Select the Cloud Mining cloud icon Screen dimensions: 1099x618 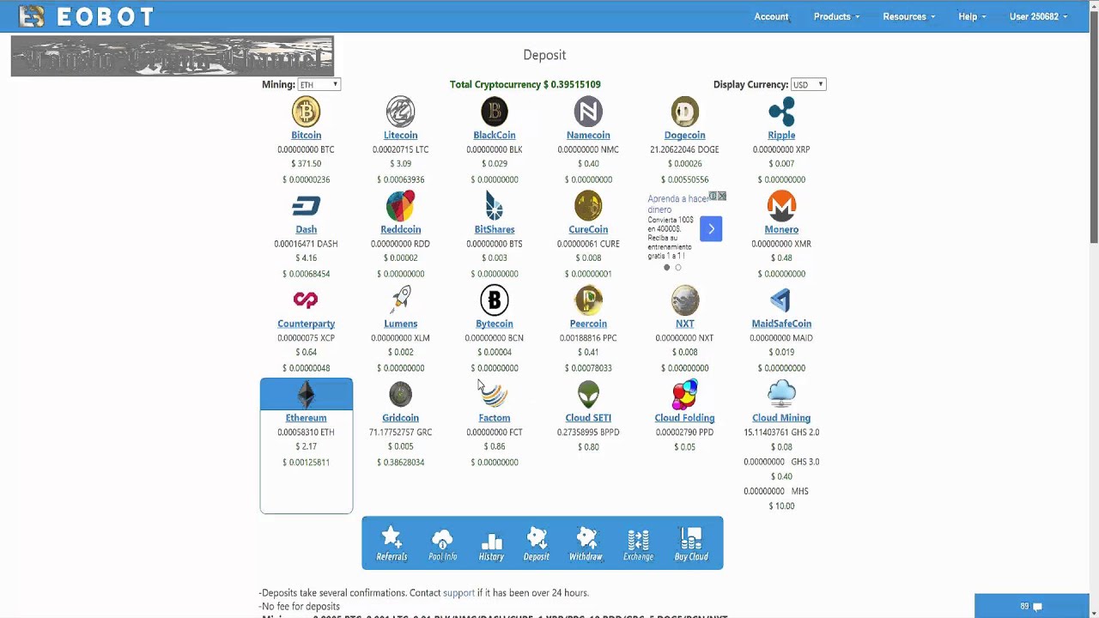(x=781, y=394)
